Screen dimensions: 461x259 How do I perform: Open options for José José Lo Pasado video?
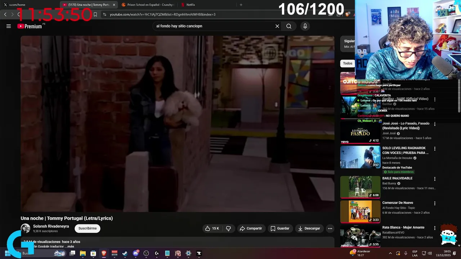[x=435, y=124]
